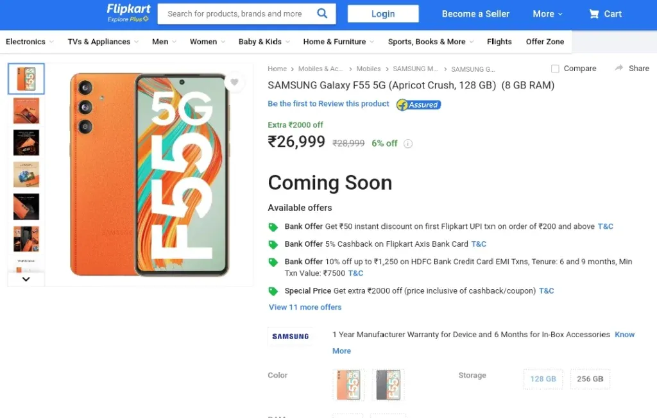Expand the More dropdown in the header
The image size is (657, 418).
547,14
